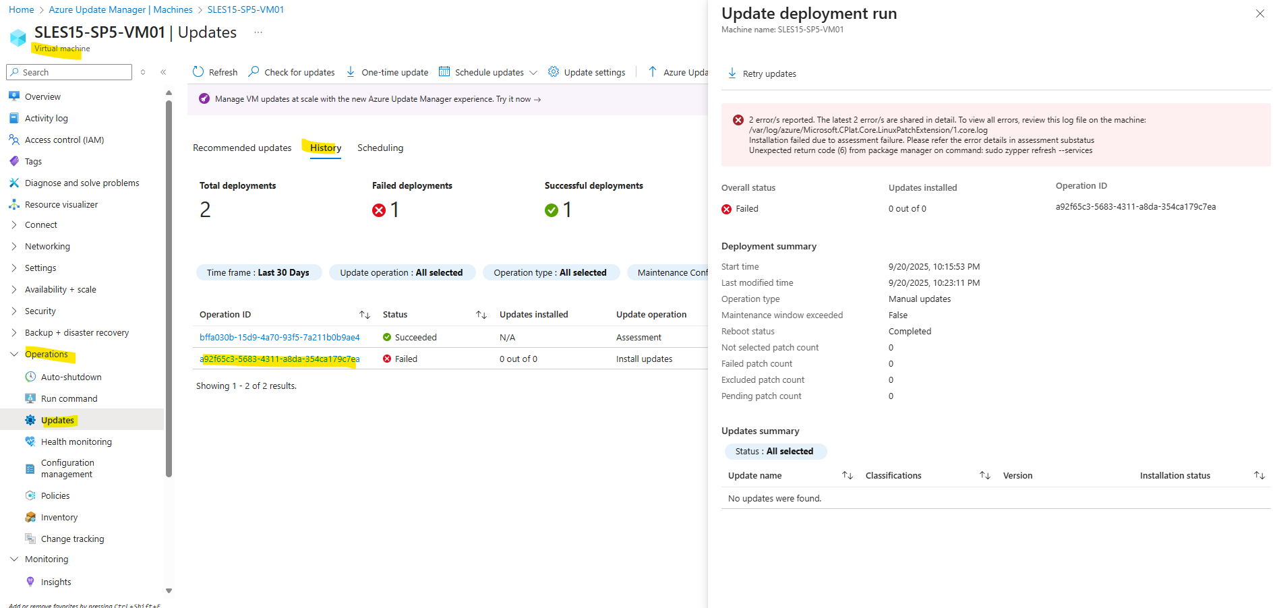Image resolution: width=1275 pixels, height=608 pixels.
Task: Open Access control (IAM) item
Action: coord(64,140)
